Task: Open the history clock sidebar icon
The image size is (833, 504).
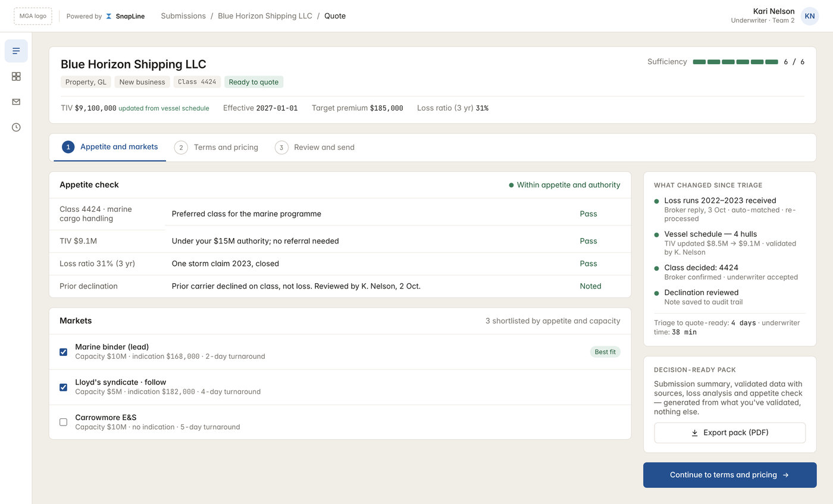Action: (x=16, y=127)
